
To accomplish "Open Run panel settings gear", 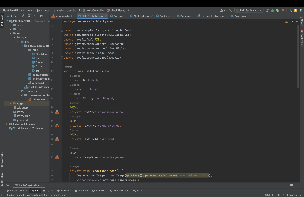I will pyautogui.click(x=292, y=185).
